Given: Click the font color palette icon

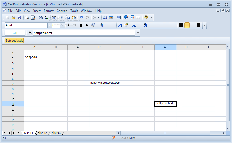Looking at the screenshot, I should pos(93,25).
